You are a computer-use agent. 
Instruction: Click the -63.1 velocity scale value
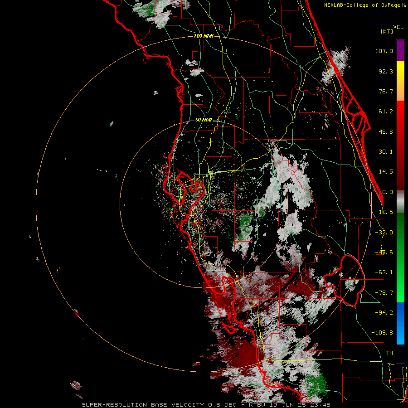pyautogui.click(x=384, y=272)
